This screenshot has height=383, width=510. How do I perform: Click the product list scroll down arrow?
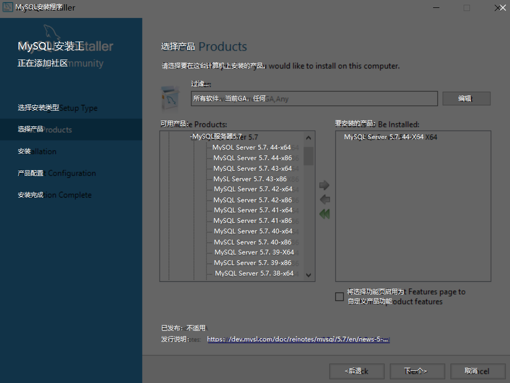pos(309,275)
